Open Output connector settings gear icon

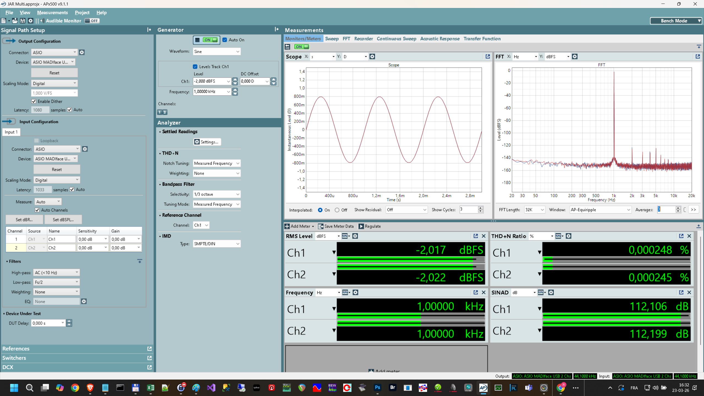pos(82,52)
